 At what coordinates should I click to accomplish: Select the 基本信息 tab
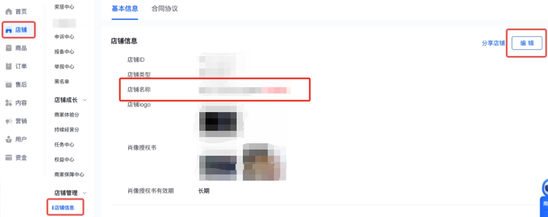[125, 9]
